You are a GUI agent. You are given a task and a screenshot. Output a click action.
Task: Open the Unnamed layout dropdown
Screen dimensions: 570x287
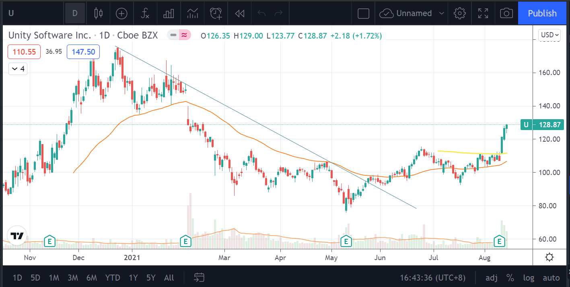[x=441, y=13]
